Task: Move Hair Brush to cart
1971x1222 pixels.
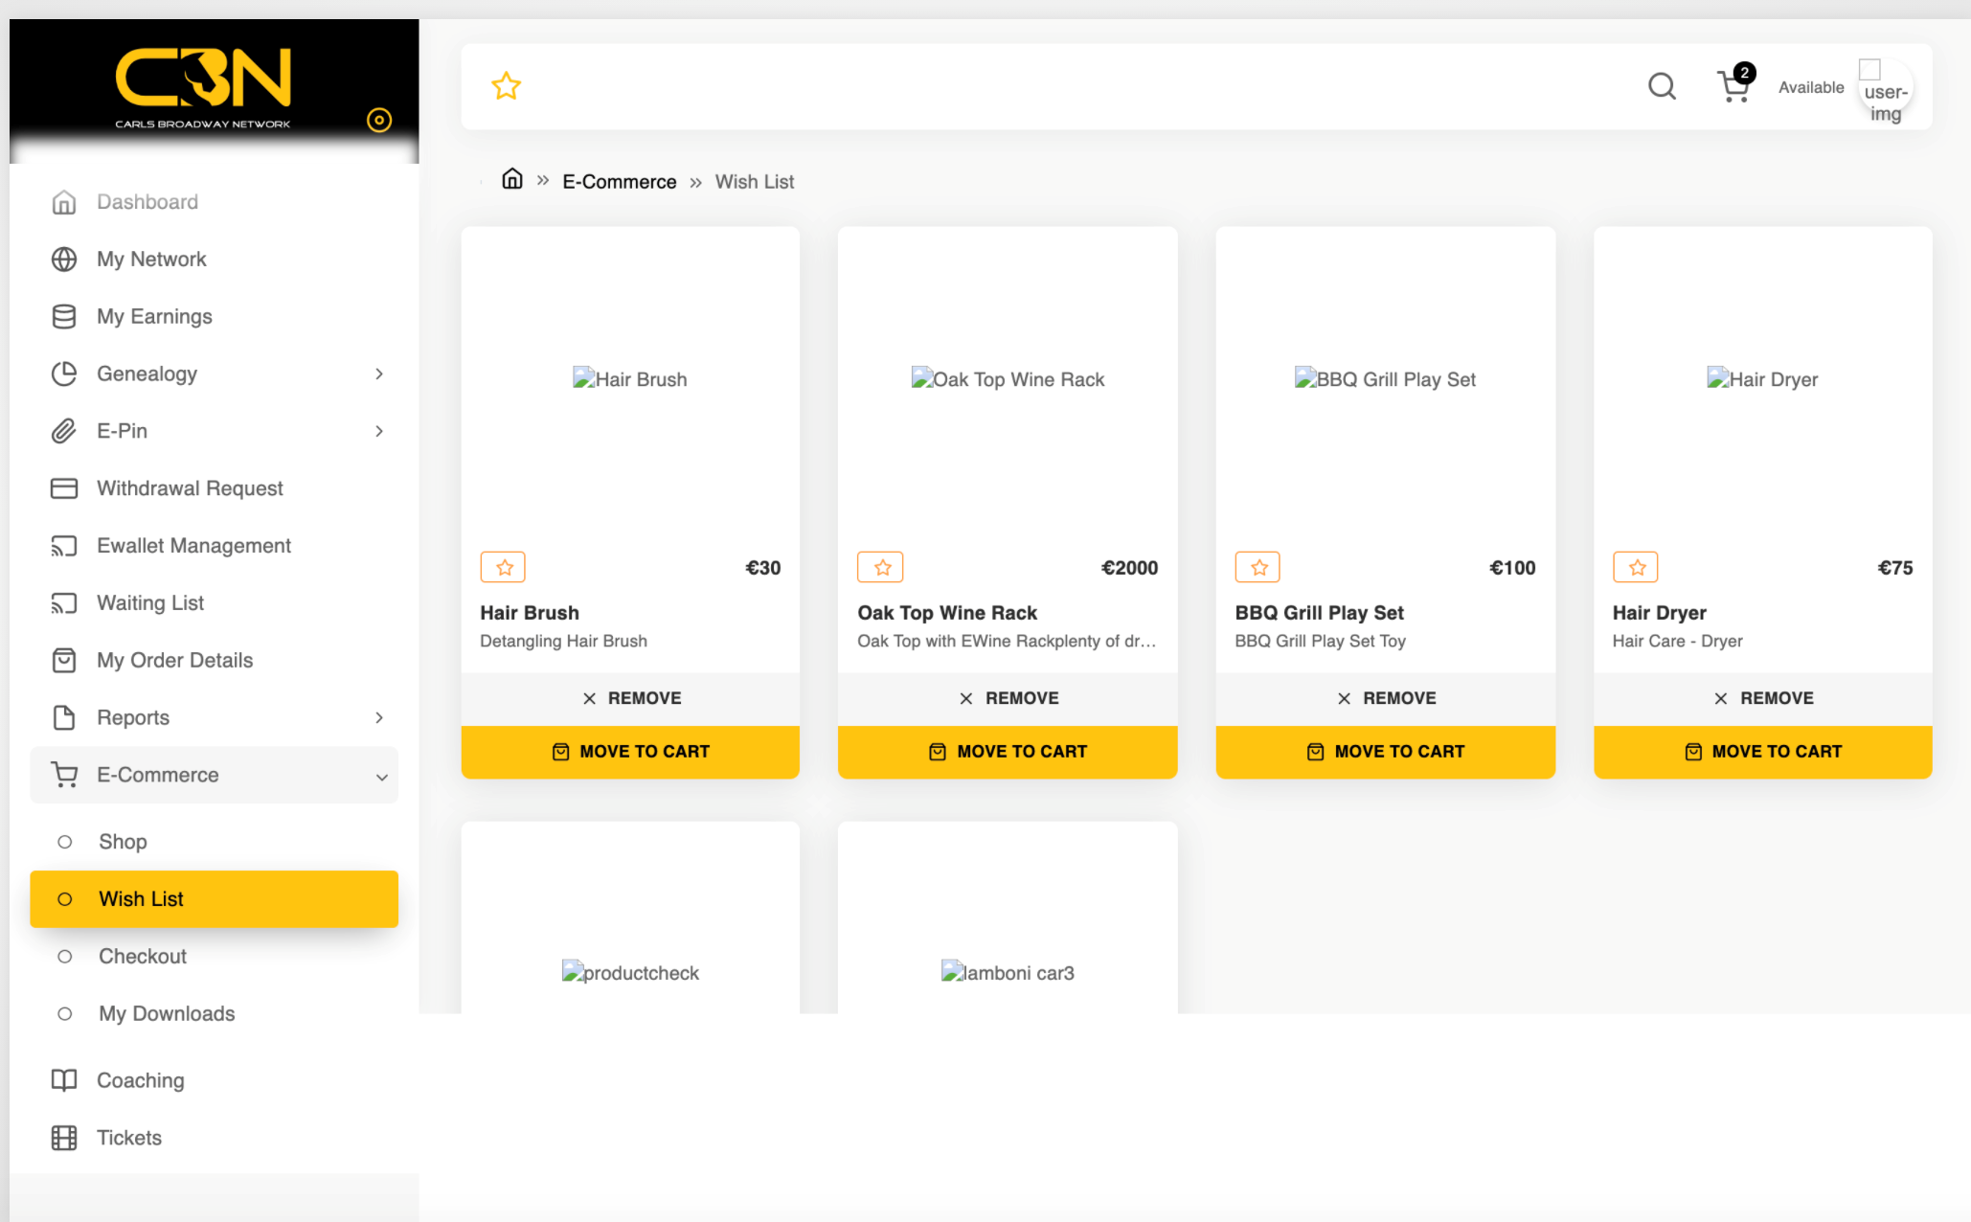Action: [630, 752]
